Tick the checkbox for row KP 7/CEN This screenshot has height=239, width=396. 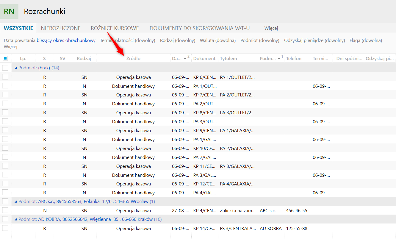tap(5, 95)
